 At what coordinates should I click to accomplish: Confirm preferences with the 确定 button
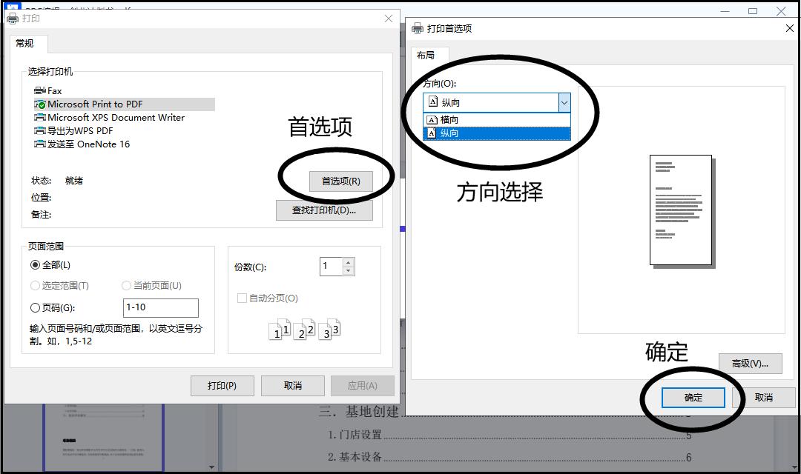(692, 397)
